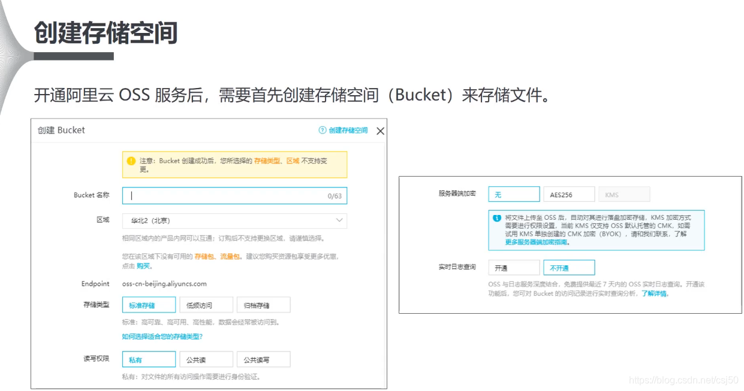Image resolution: width=744 pixels, height=391 pixels.
Task: Close the 创建 Bucket dialog
Action: tap(380, 131)
